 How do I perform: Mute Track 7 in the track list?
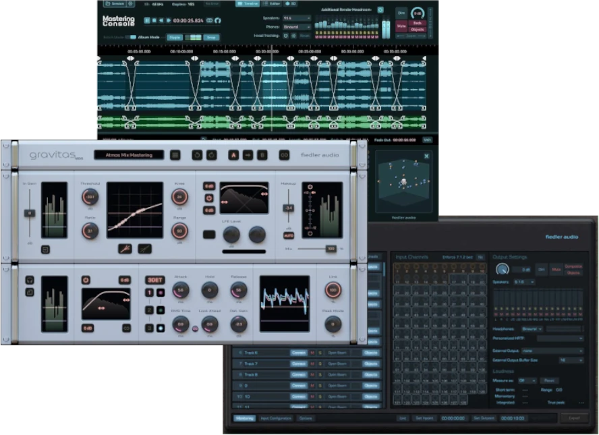click(312, 364)
